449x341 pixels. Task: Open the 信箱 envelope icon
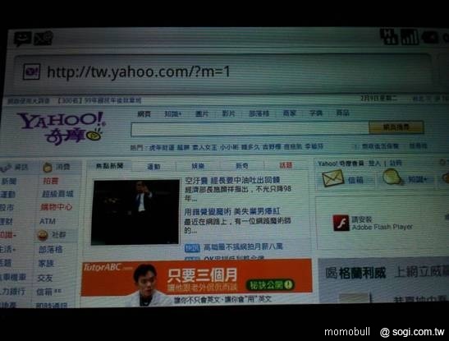(x=332, y=178)
